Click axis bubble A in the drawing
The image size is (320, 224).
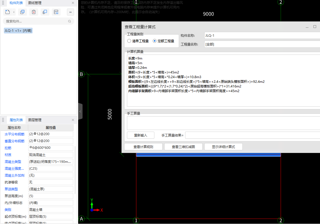[x=81, y=219]
